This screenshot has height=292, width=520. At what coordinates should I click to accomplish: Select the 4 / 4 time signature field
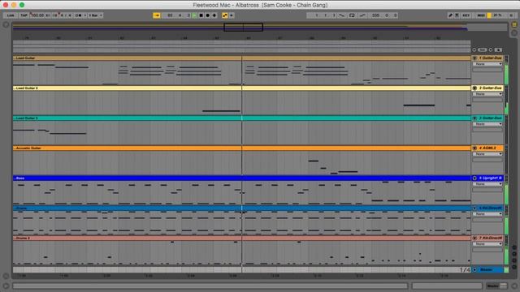[x=66, y=15]
